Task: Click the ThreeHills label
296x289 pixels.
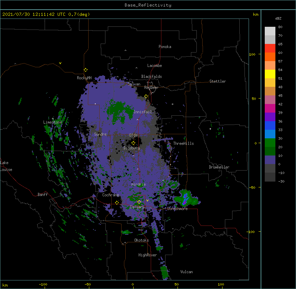Action: (183, 143)
